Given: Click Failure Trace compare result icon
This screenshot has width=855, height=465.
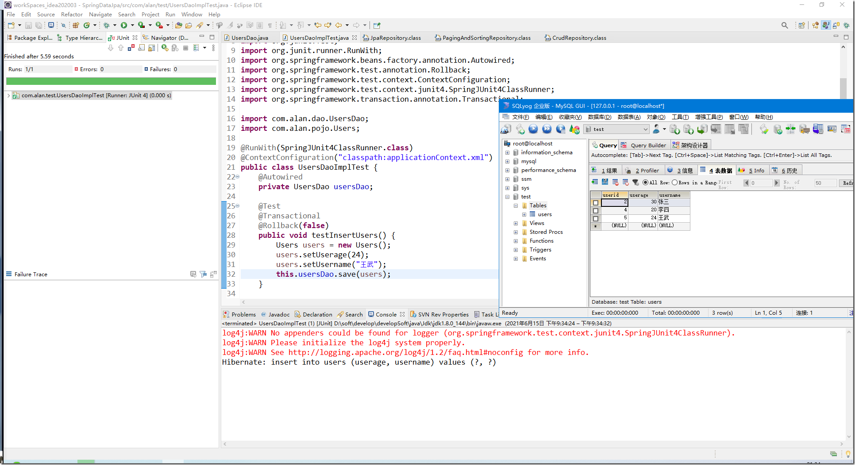Looking at the screenshot, I should tap(213, 274).
